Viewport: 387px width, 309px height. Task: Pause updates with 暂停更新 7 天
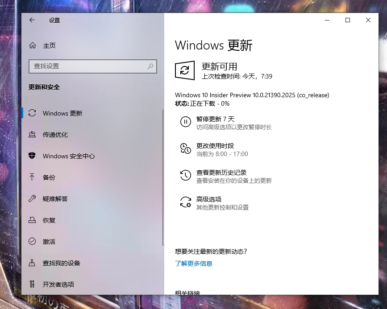pyautogui.click(x=215, y=119)
